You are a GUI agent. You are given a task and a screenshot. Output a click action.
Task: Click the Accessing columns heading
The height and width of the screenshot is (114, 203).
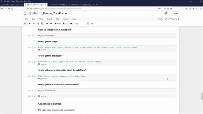pos(49,104)
